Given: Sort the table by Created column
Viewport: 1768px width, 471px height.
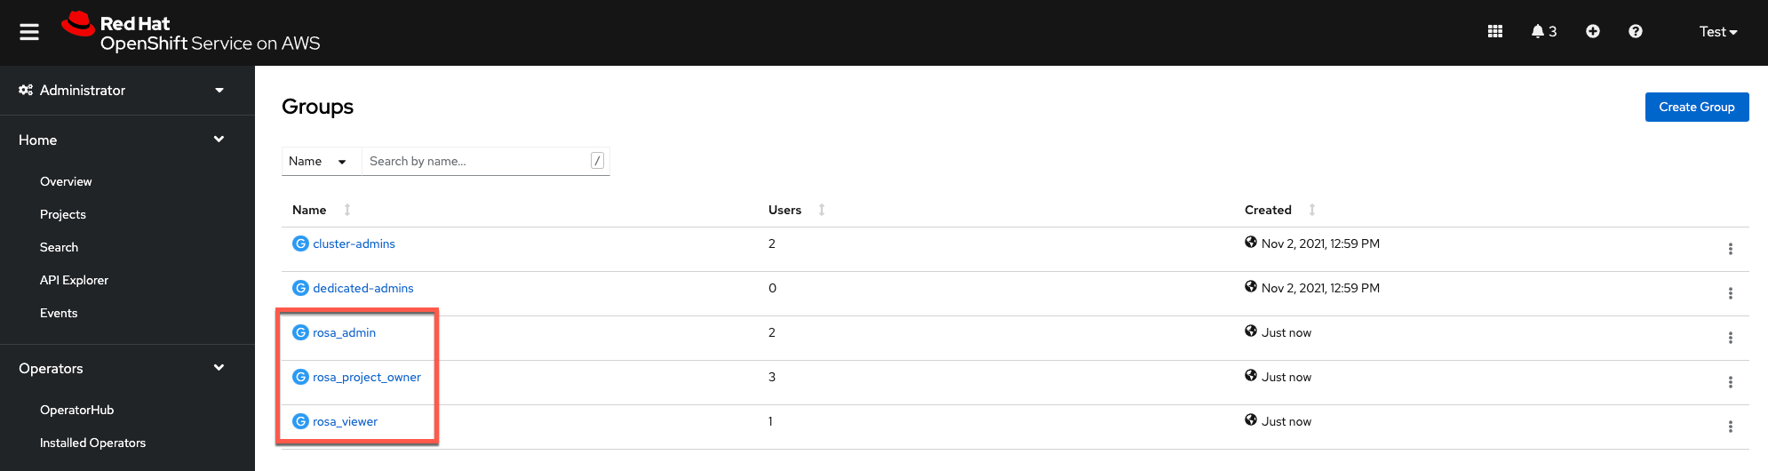Looking at the screenshot, I should pyautogui.click(x=1280, y=210).
